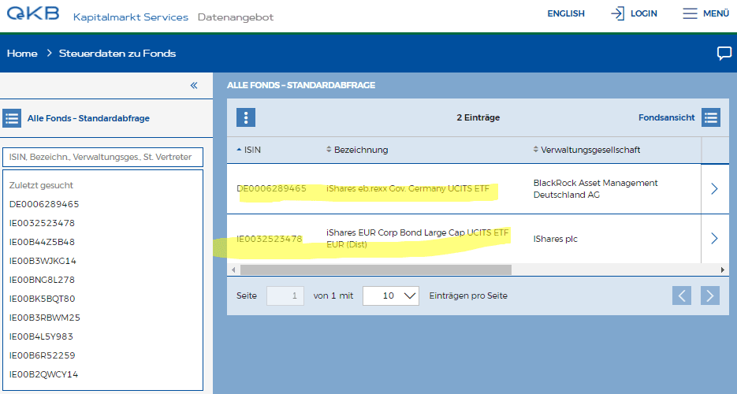Sort table by Verwaltungsgesellschaft column
Viewport: 737px width, 394px height.
tap(586, 150)
